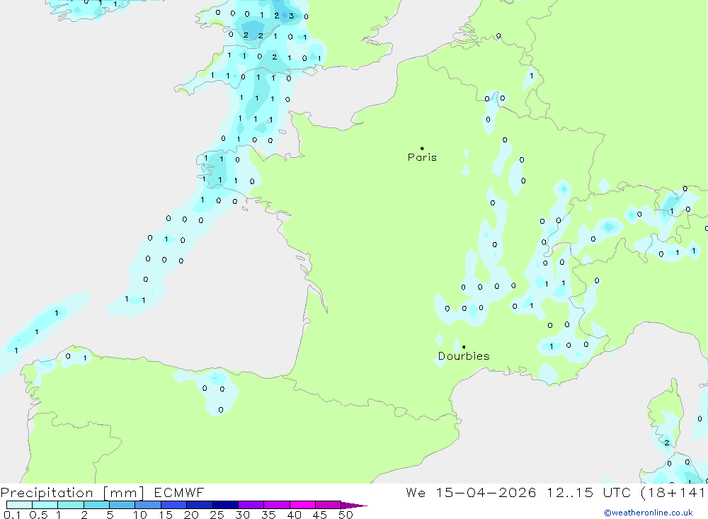
Task: Open the weatheronline.co.uk copyright link
Action: 649,513
